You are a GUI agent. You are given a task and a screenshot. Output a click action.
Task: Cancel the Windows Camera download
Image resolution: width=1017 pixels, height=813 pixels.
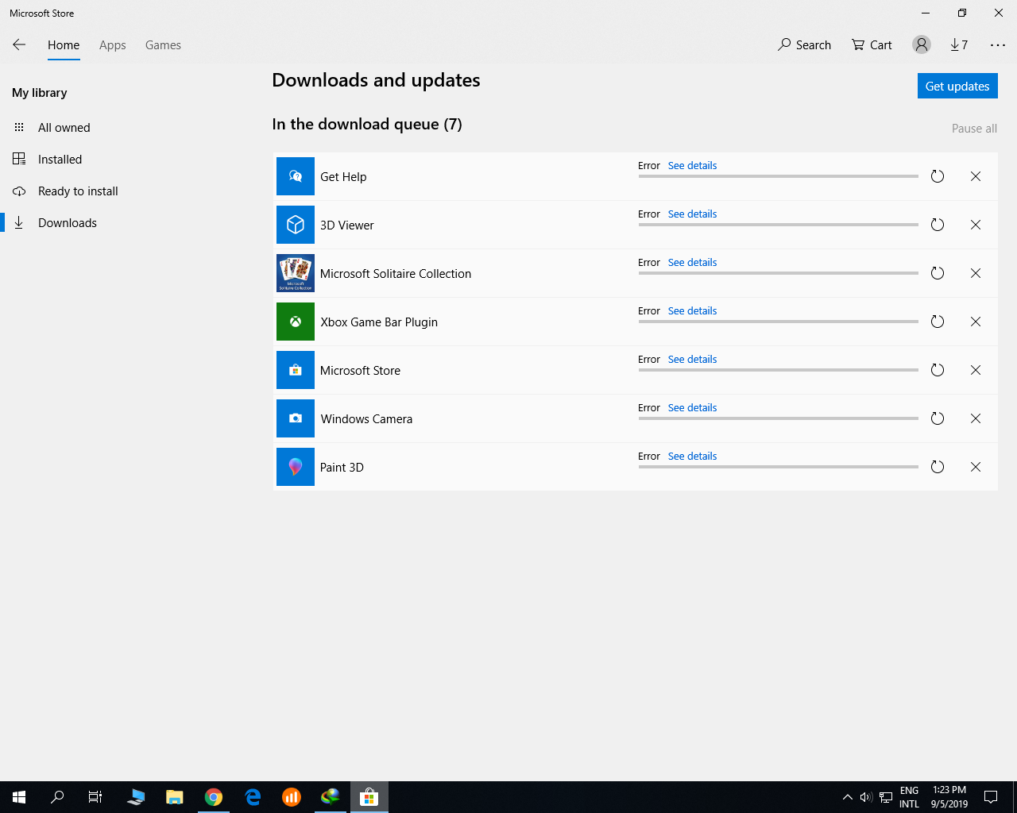click(x=976, y=418)
